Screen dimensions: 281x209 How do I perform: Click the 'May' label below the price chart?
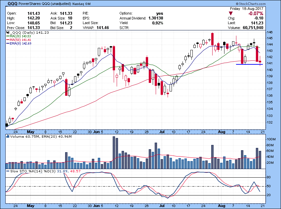click(31, 132)
